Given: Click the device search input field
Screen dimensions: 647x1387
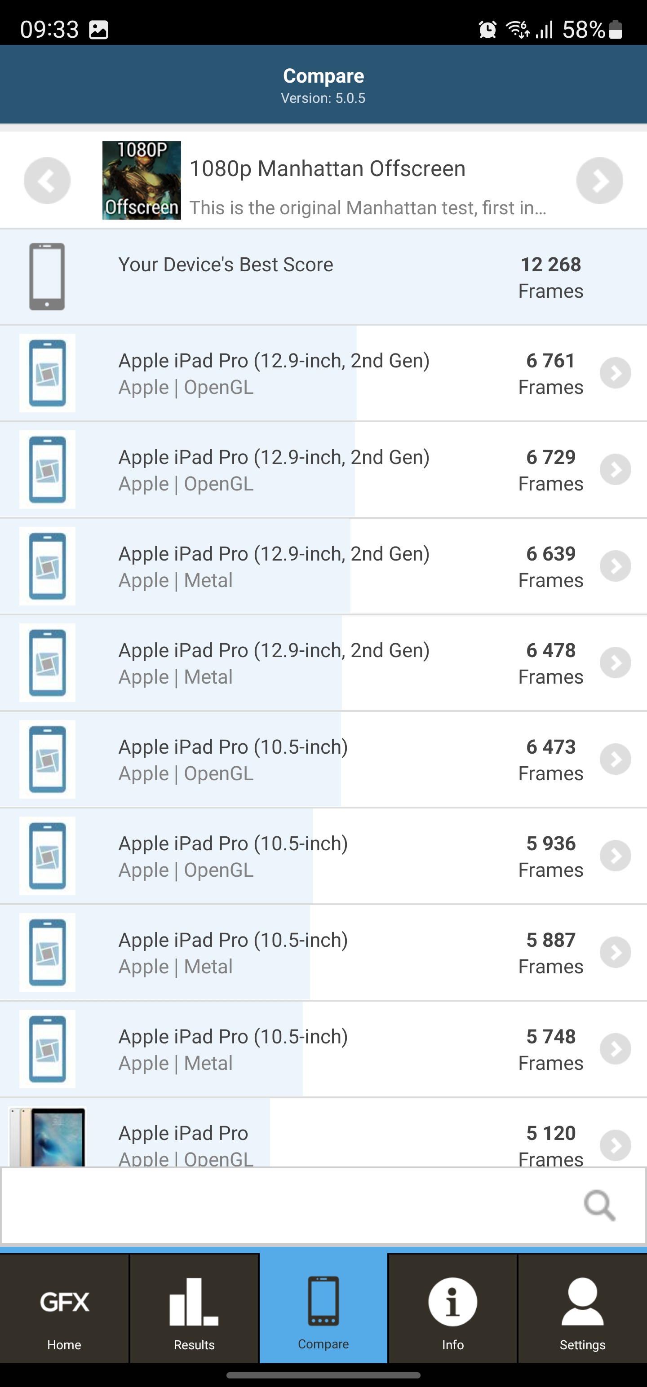Looking at the screenshot, I should (291, 1206).
